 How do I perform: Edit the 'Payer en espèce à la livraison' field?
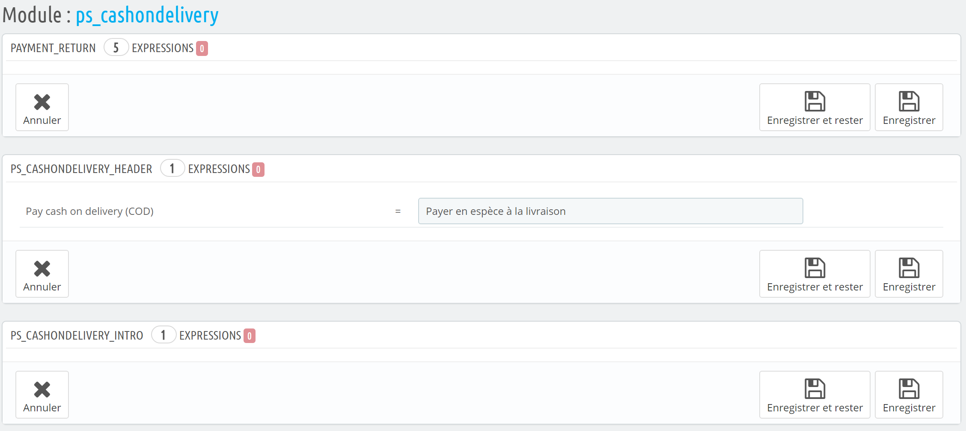[x=610, y=211]
